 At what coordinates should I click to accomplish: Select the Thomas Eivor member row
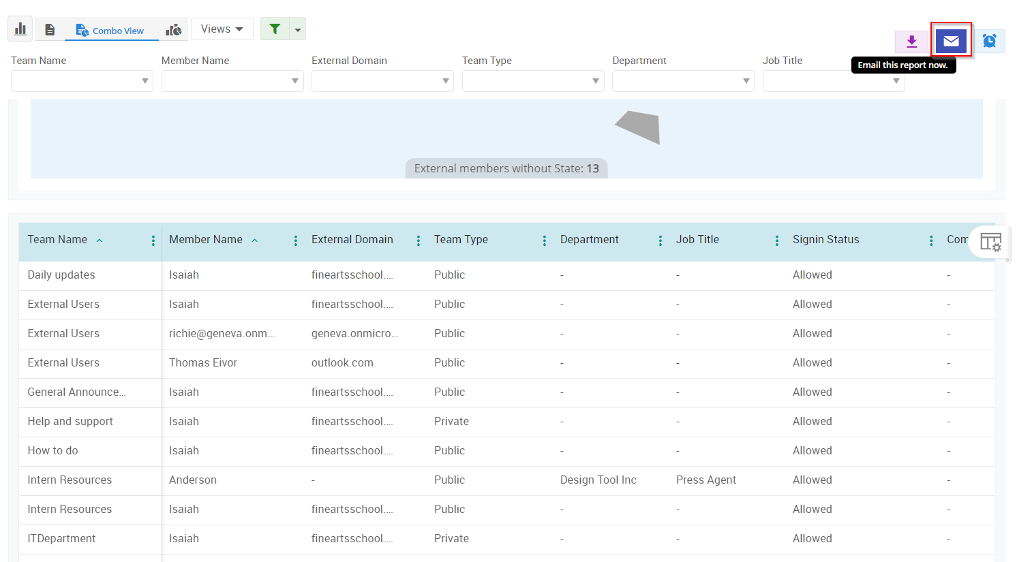tap(203, 363)
